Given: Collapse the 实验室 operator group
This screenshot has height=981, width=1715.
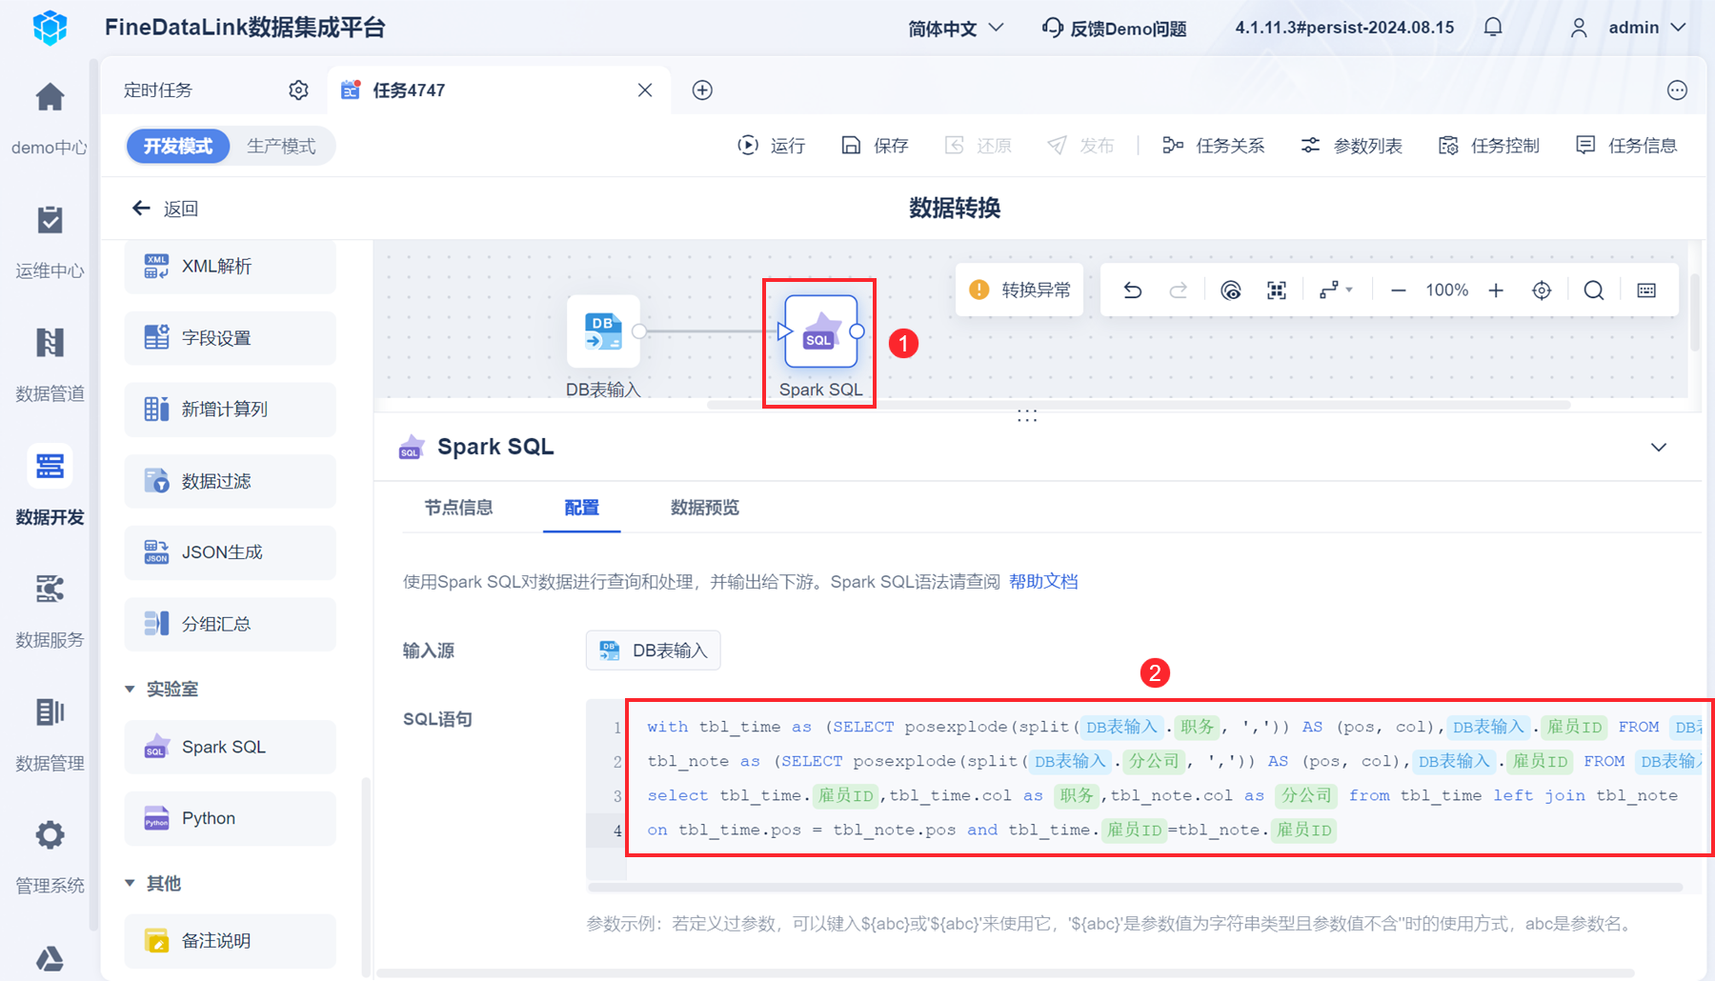Looking at the screenshot, I should pyautogui.click(x=130, y=689).
